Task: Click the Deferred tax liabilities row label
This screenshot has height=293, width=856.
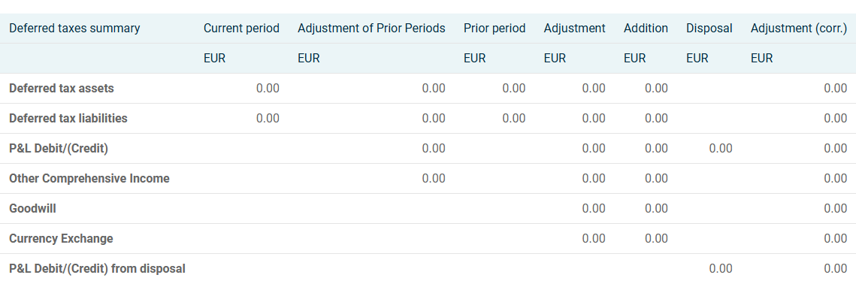Action: tap(68, 119)
